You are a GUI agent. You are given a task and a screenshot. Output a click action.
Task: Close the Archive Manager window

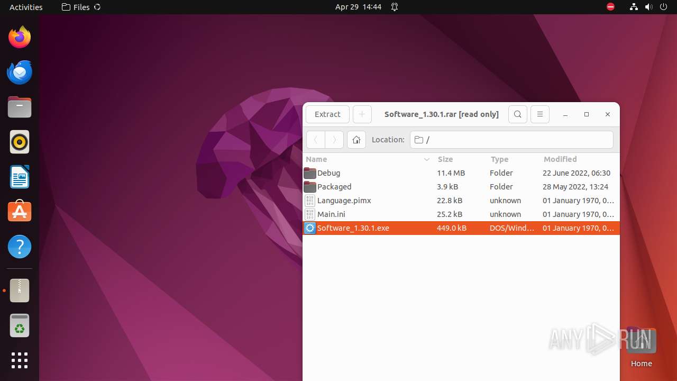tap(608, 114)
